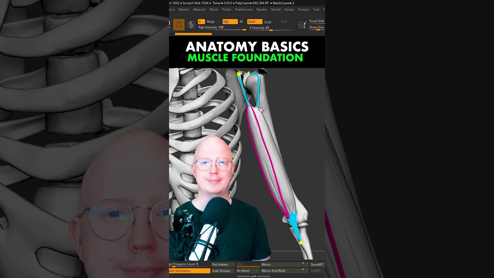Enable the M material mode

pos(241,22)
